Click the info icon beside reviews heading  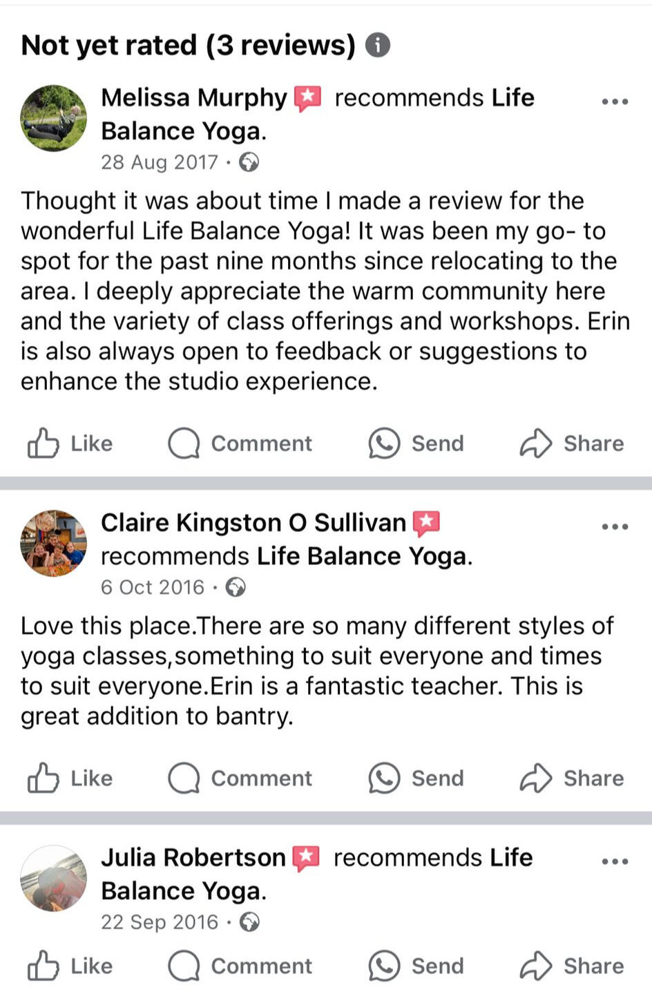coord(377,46)
